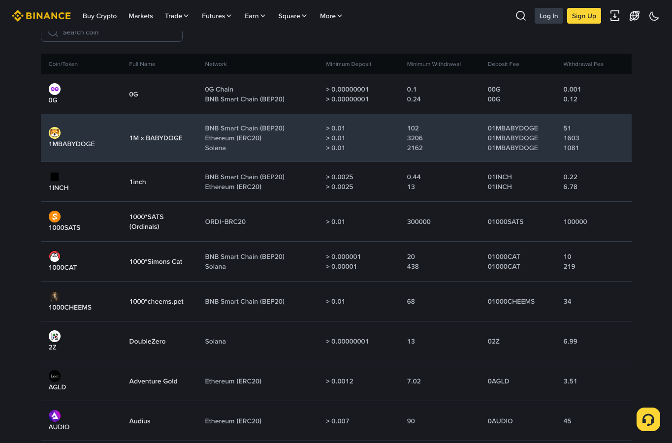
Task: Select the 1MBABYDOGE ticker text
Action: (72, 144)
